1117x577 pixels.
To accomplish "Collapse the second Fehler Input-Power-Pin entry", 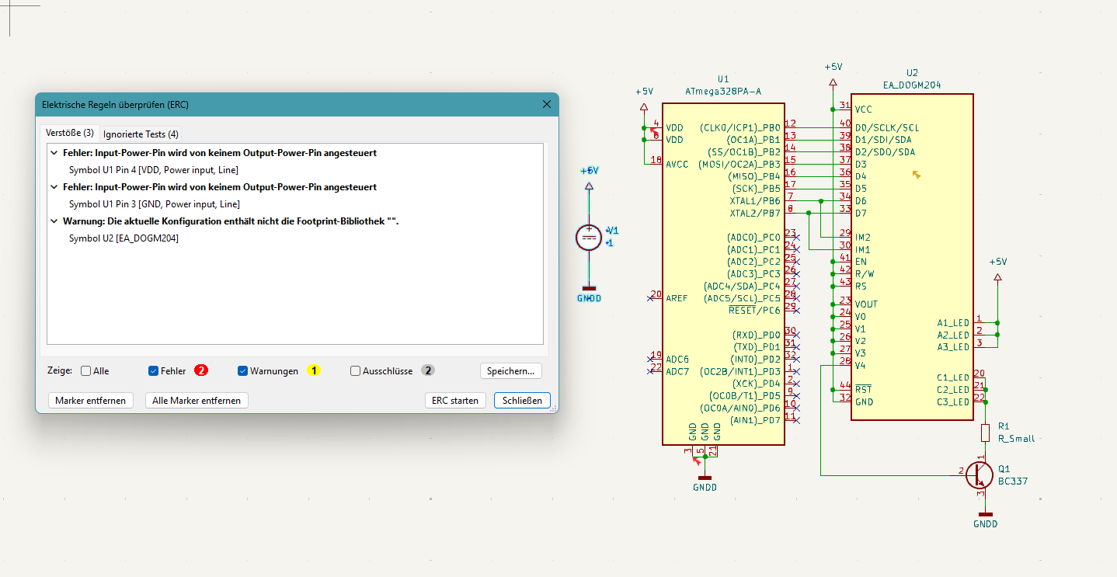I will click(x=54, y=187).
